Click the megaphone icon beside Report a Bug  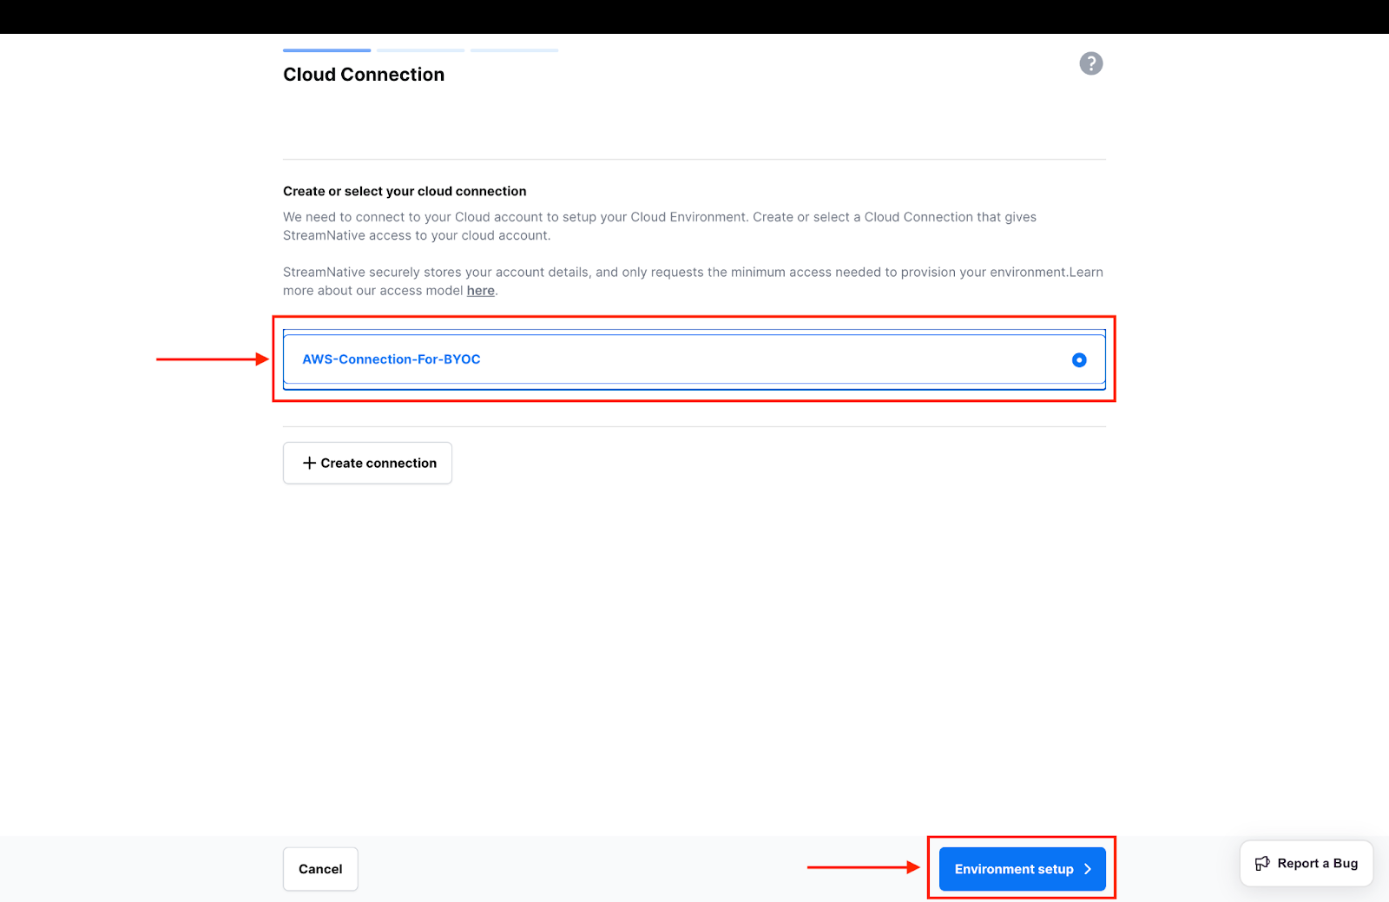(x=1262, y=863)
